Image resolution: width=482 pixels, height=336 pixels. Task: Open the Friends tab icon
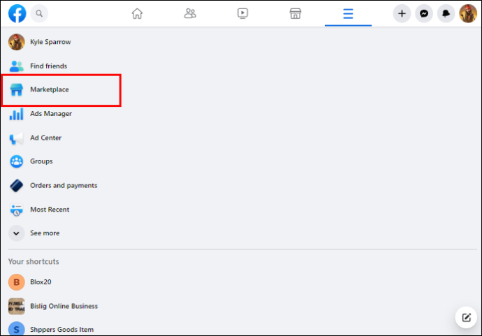coord(190,13)
